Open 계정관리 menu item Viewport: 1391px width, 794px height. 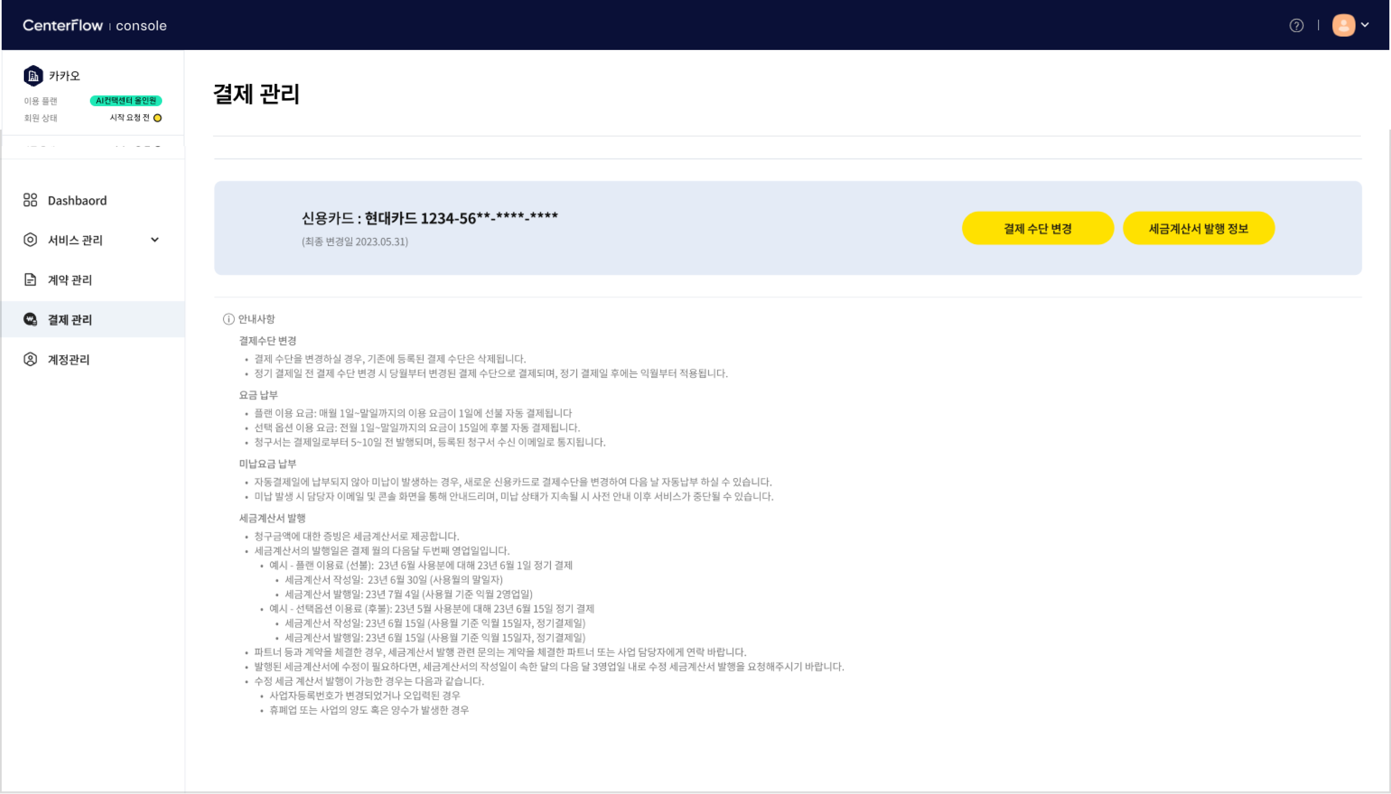69,360
